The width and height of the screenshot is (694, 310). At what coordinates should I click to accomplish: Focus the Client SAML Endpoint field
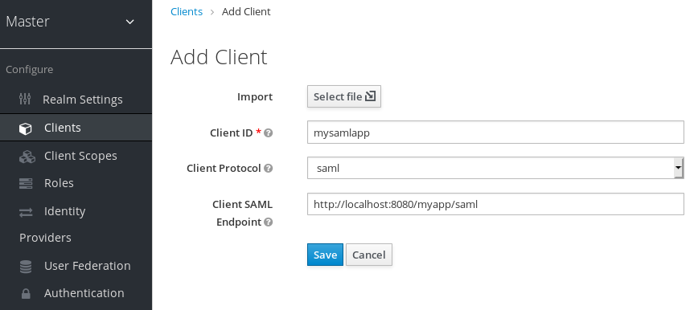pos(495,204)
